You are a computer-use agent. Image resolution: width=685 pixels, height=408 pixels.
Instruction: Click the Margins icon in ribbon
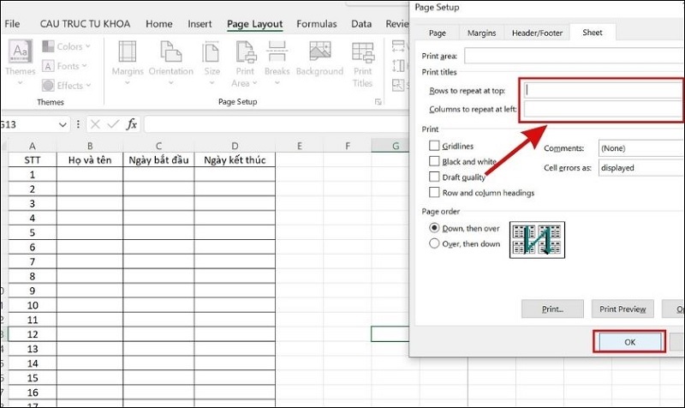(x=128, y=54)
